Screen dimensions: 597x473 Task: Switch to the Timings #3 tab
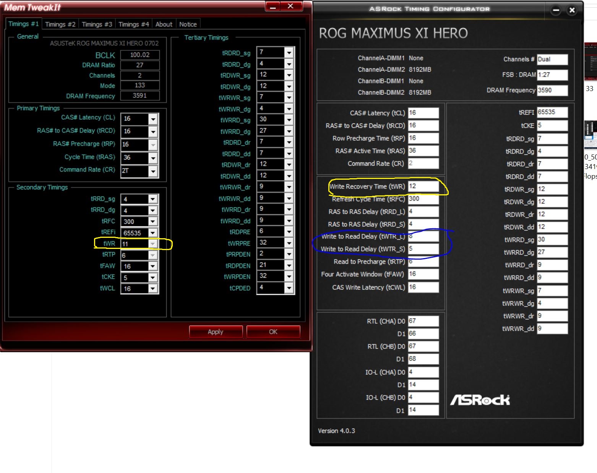tap(97, 24)
